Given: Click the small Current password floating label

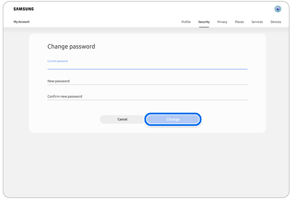Looking at the screenshot, I should point(57,61).
